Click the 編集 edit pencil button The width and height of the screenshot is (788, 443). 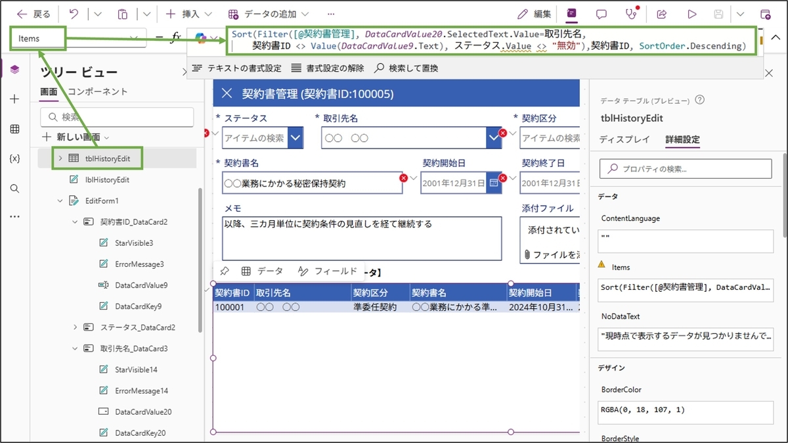pos(534,14)
